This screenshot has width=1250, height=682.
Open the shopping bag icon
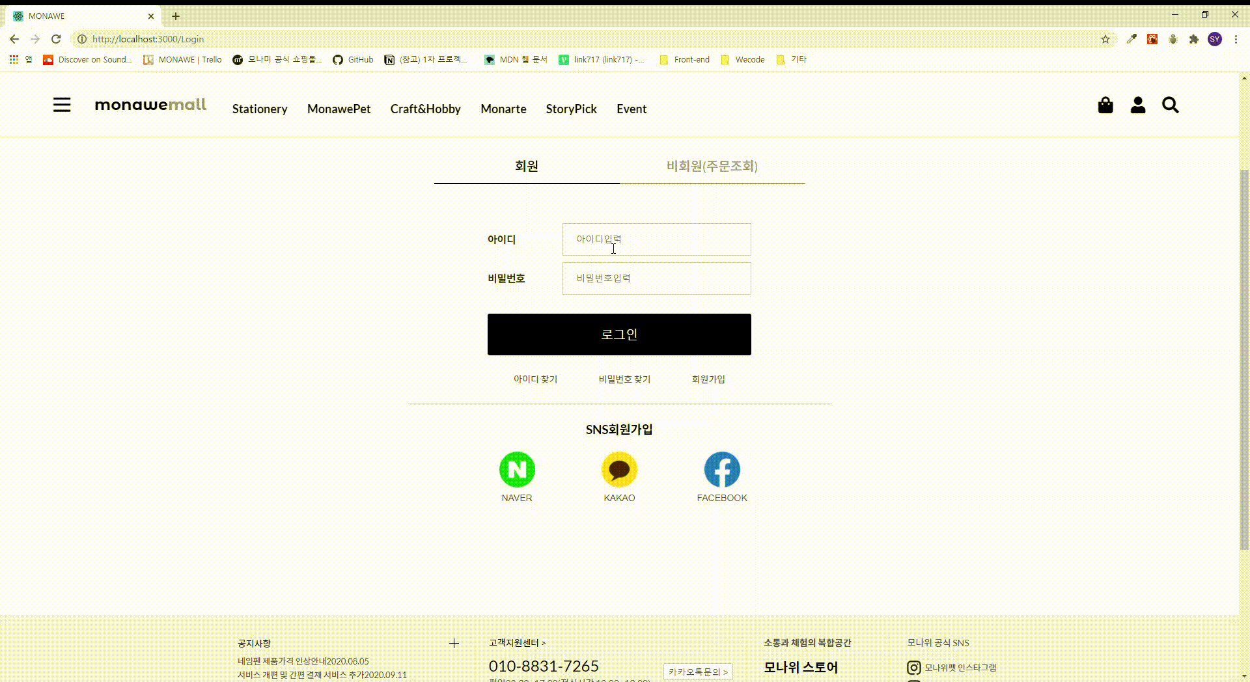1105,105
